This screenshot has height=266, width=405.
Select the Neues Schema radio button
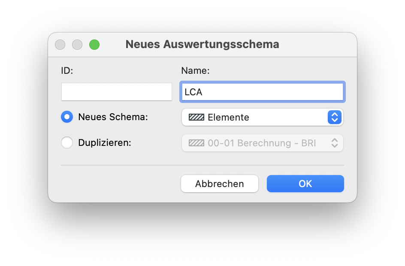pyautogui.click(x=67, y=117)
